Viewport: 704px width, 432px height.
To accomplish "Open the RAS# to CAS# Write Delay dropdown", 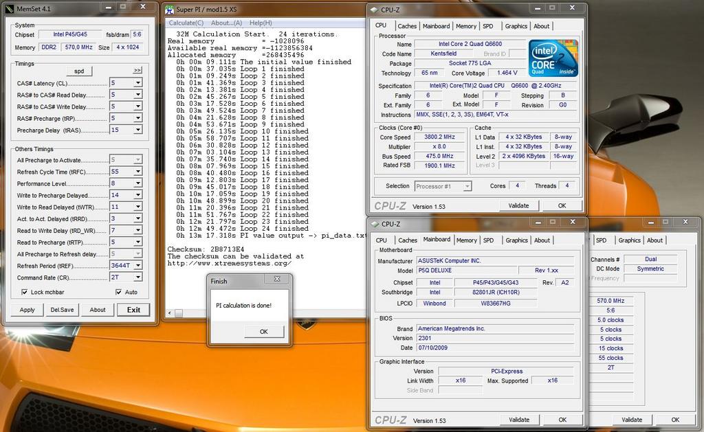I will coord(137,106).
